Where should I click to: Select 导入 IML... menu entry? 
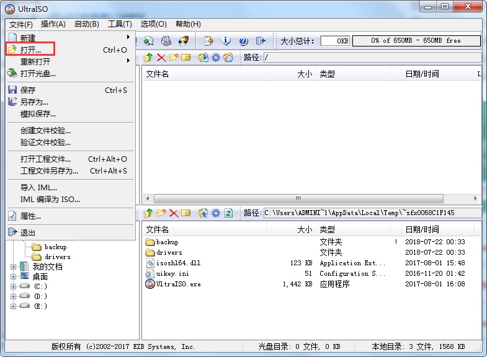click(x=70, y=188)
